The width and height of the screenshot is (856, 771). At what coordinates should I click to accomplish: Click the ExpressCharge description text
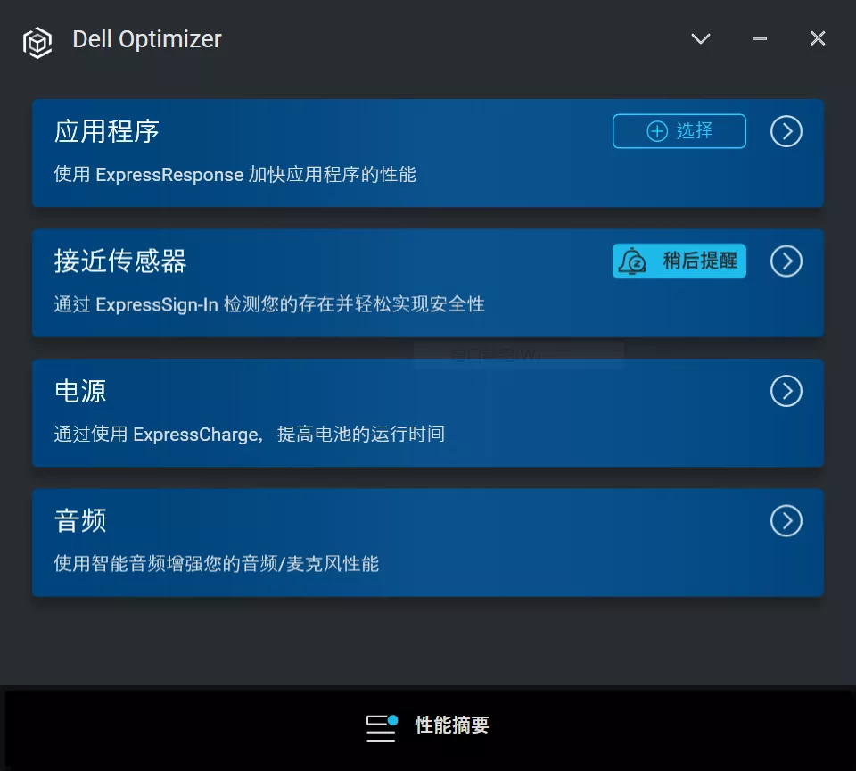(249, 435)
